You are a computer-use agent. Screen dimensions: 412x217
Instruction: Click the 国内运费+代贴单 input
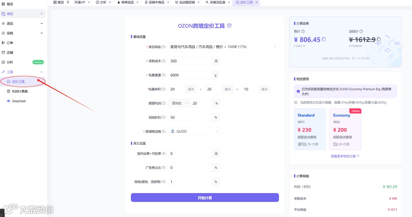190,154
